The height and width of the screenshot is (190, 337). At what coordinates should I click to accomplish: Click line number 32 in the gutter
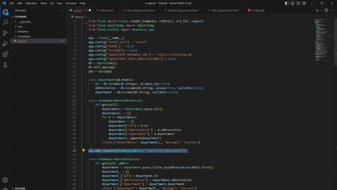(x=74, y=151)
